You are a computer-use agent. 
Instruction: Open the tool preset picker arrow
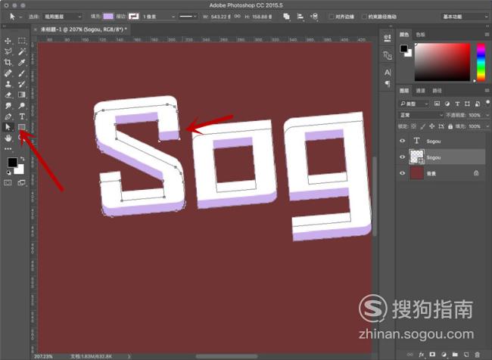pyautogui.click(x=20, y=17)
